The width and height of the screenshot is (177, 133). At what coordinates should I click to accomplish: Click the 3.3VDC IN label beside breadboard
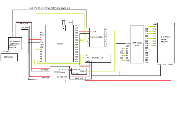pyautogui.click(x=45, y=70)
